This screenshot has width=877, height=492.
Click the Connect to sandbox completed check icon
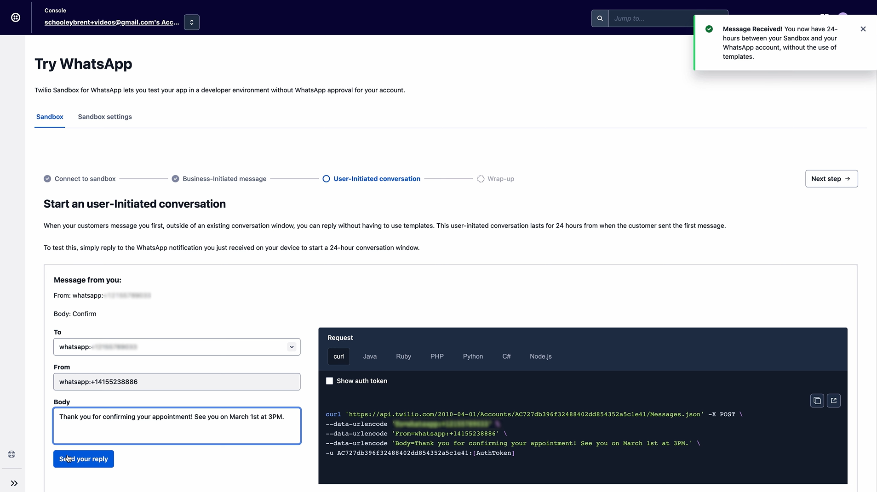[47, 179]
